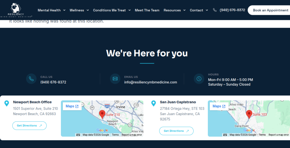Click Terms on Newport Beach map
290x148 pixels.
pyautogui.click(x=115, y=135)
